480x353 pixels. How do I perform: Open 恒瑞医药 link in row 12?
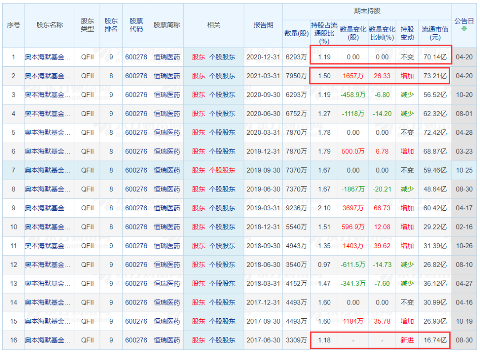tap(167, 265)
